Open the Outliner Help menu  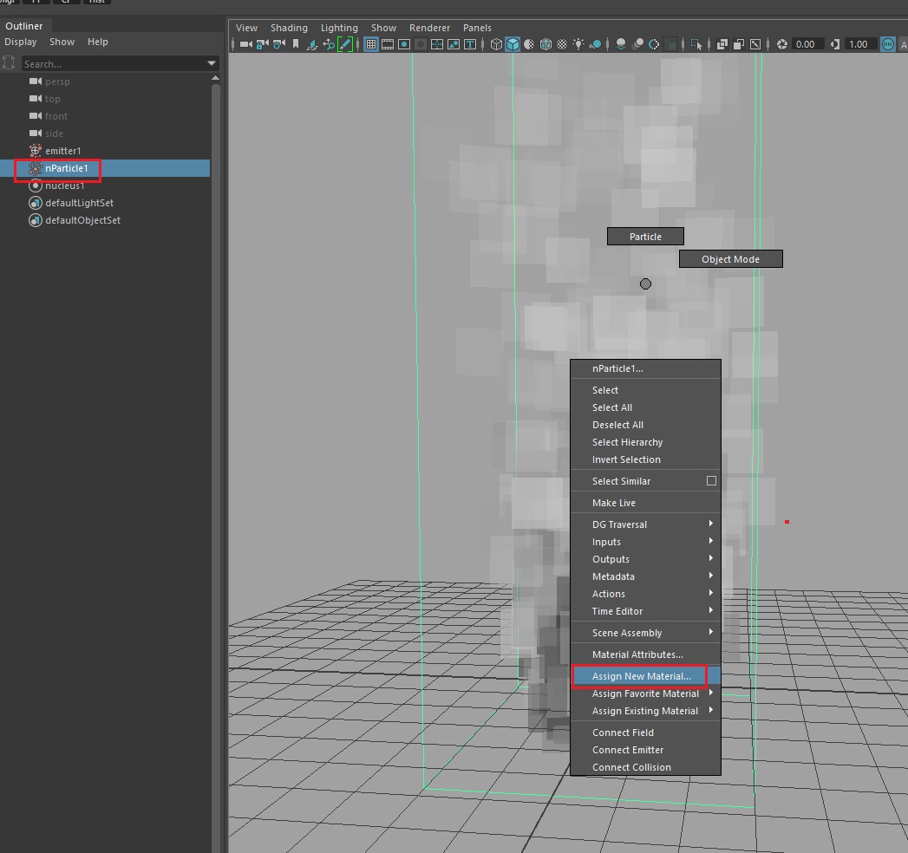click(x=98, y=42)
